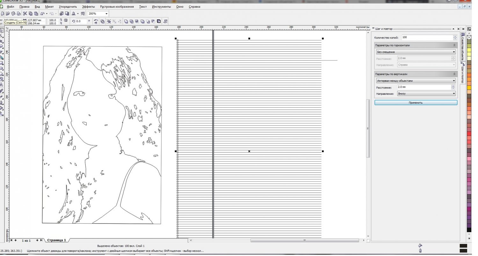Select the Smart fill tool
This screenshot has height=256, width=478.
point(2,58)
